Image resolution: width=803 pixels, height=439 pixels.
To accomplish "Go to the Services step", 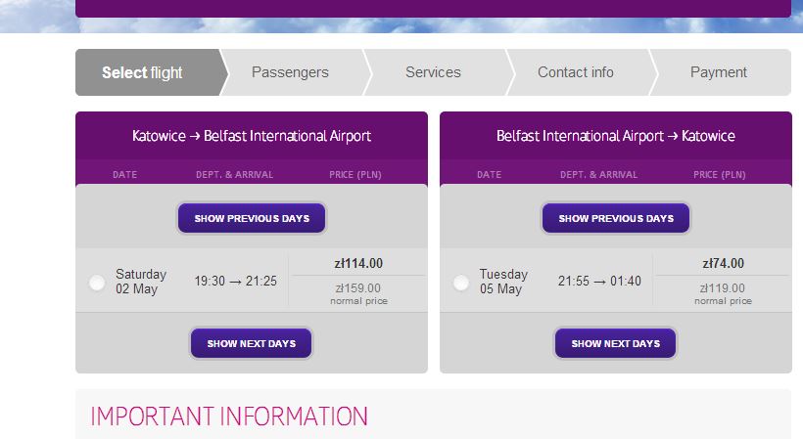I will click(x=433, y=72).
